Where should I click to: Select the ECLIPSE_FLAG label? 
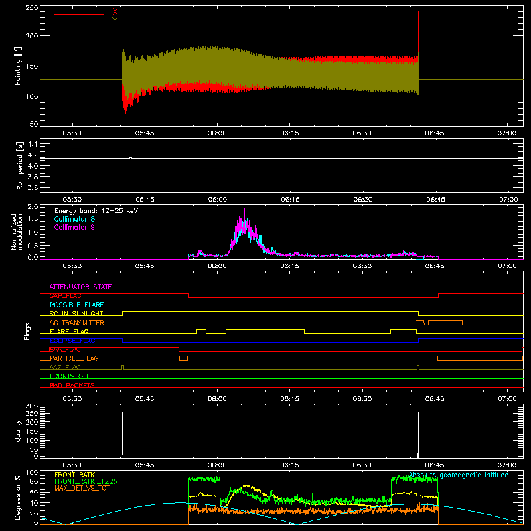click(72, 341)
